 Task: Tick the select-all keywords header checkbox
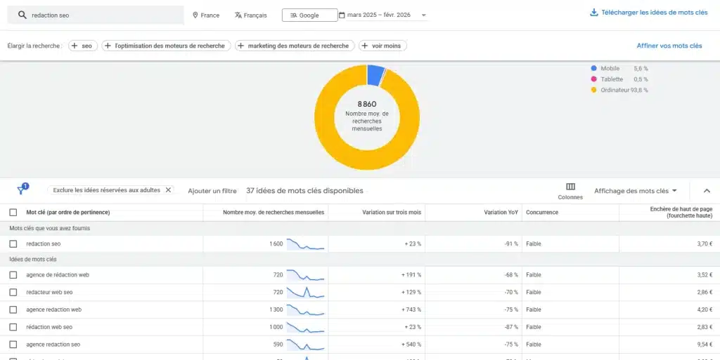pos(13,213)
